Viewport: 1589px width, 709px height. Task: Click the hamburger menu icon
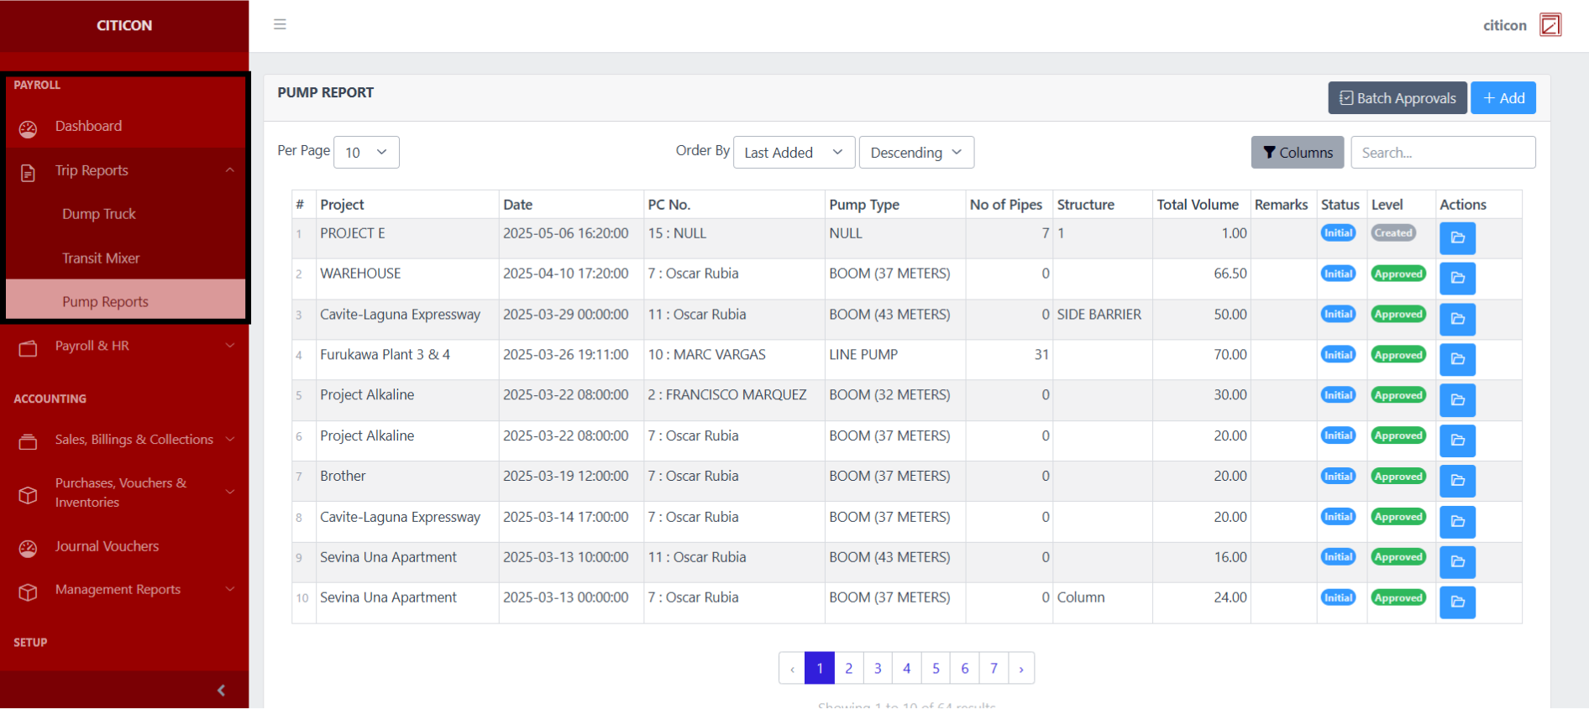[280, 24]
